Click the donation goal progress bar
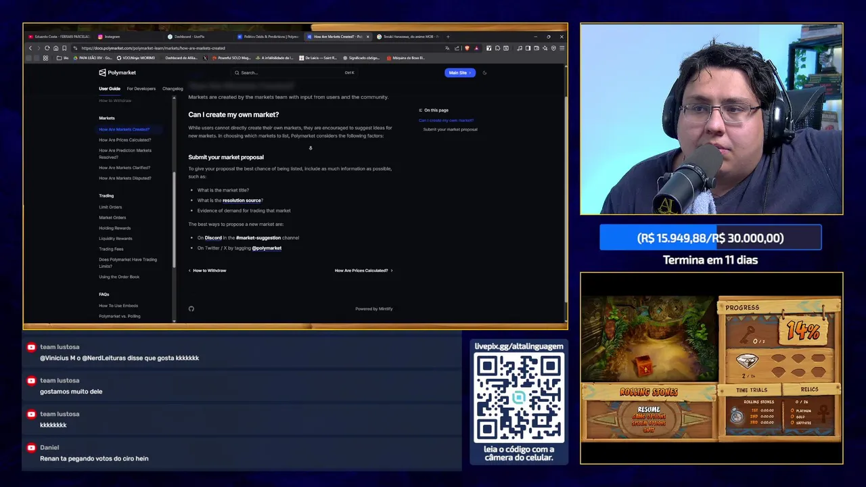866x487 pixels. (x=710, y=238)
